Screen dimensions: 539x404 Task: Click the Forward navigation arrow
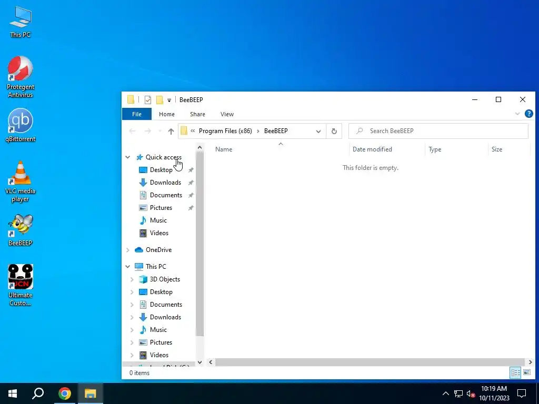coord(148,131)
